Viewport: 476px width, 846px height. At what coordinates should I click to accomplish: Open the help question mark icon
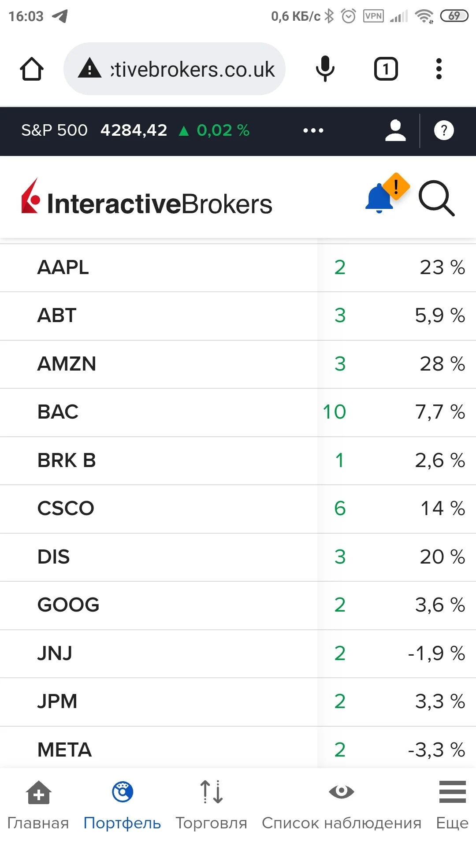[x=444, y=130]
